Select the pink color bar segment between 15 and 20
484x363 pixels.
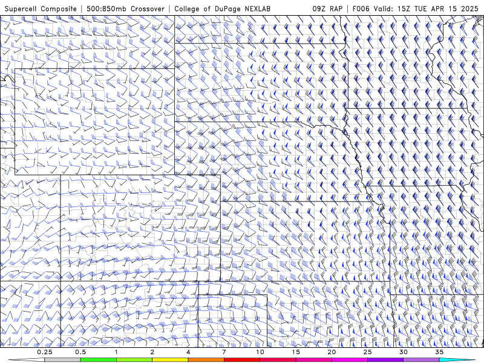[x=313, y=360]
